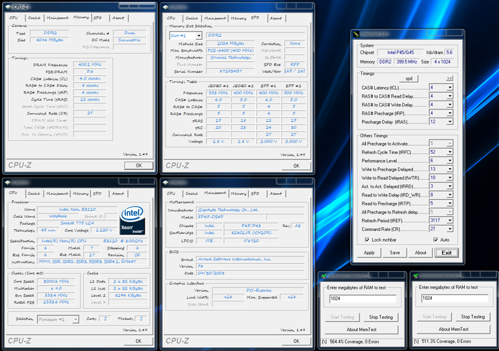This screenshot has height=351, width=499.
Task: Open the Mainboard tab in the CPU-Z SPD window
Action: pyautogui.click(x=215, y=19)
